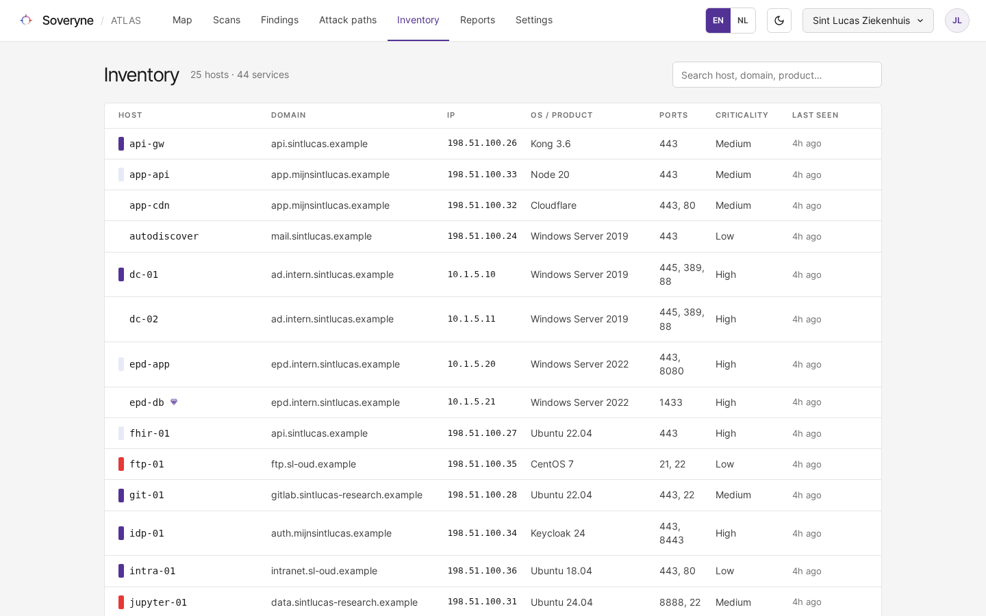Screen dimensions: 986x616
Task: Go to the Settings tab
Action: coord(534,21)
